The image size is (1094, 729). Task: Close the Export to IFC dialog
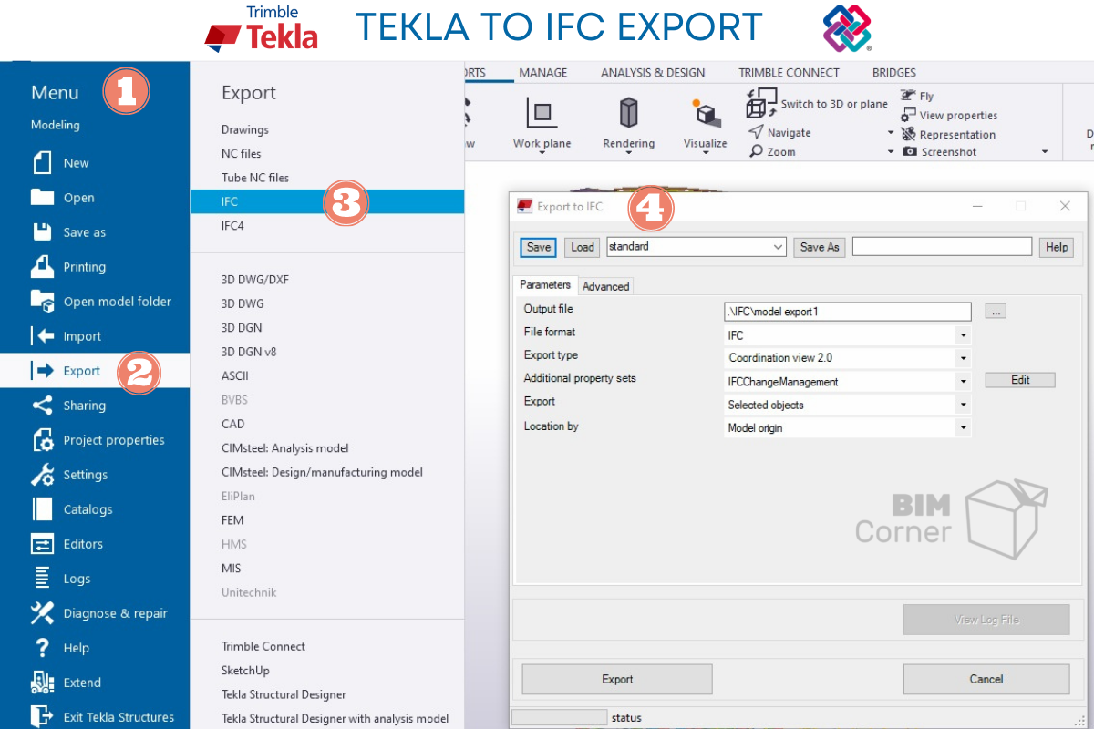1065,207
